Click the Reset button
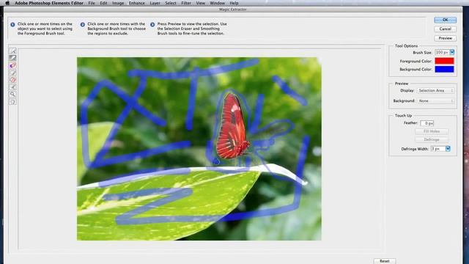Viewport: 469px width, 264px height. click(x=385, y=261)
